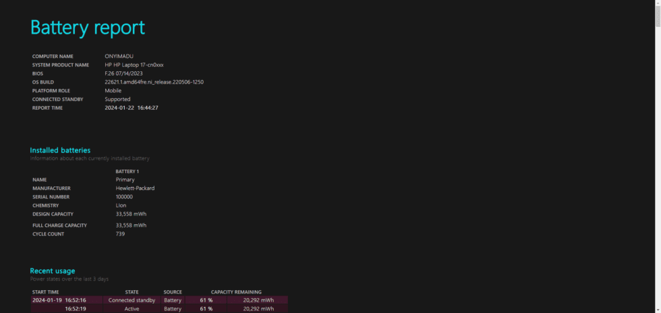Viewport: 661px width, 313px height.
Task: Click the SERIAL NUMBER label
Action: point(51,197)
